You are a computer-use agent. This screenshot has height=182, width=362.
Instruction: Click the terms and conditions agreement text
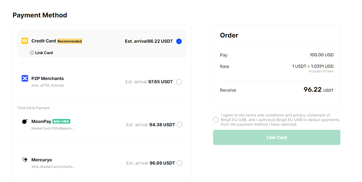click(280, 120)
